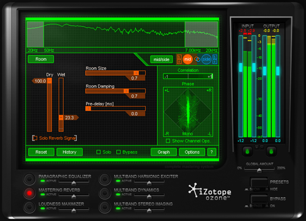
Task: Open the Options dialog
Action: tap(192, 152)
